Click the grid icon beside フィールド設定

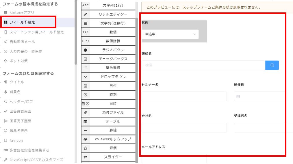(5, 22)
